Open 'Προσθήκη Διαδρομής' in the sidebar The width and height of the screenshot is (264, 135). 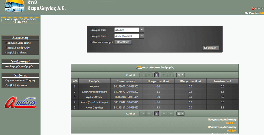click(x=18, y=43)
